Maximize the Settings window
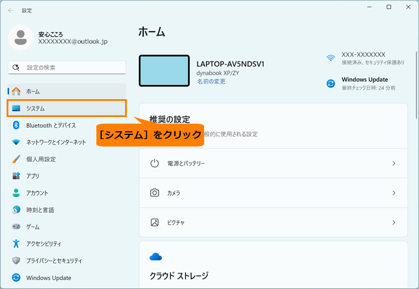This screenshot has height=289, width=419. click(x=389, y=7)
